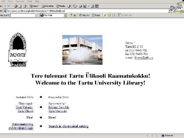Screen dimensions: 184x138
Task: Click the Asutatud 1802 text
Action: point(25,97)
